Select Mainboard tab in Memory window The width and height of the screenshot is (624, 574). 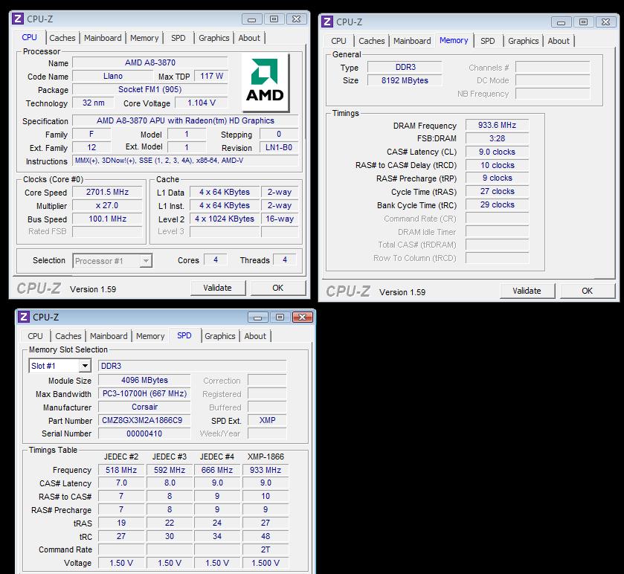(x=412, y=41)
